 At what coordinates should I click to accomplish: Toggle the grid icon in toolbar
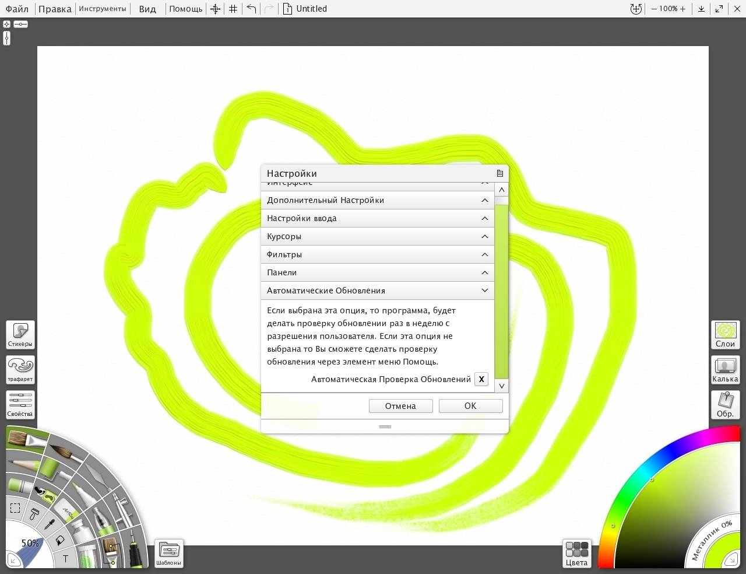tap(233, 9)
